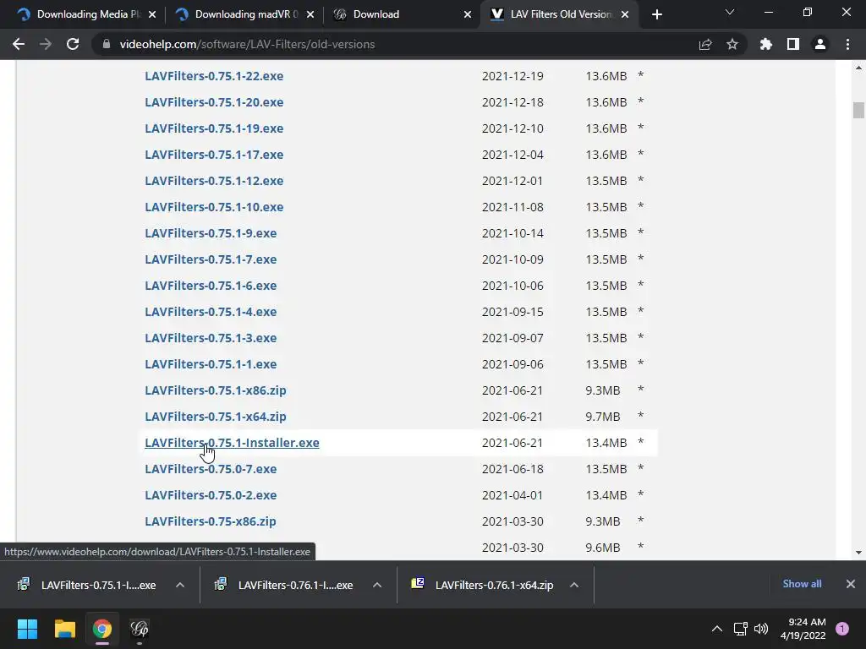Click the scrollbar down arrow
The width and height of the screenshot is (866, 649).
858,553
